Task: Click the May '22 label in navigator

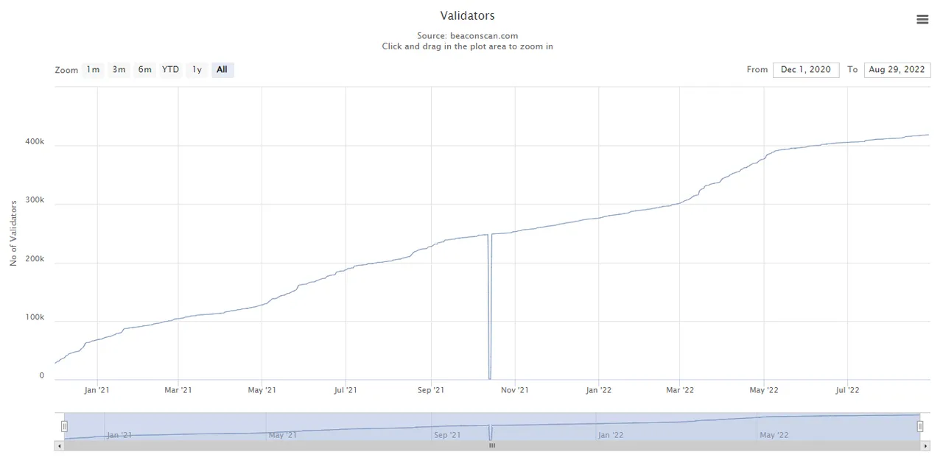Action: tap(774, 435)
